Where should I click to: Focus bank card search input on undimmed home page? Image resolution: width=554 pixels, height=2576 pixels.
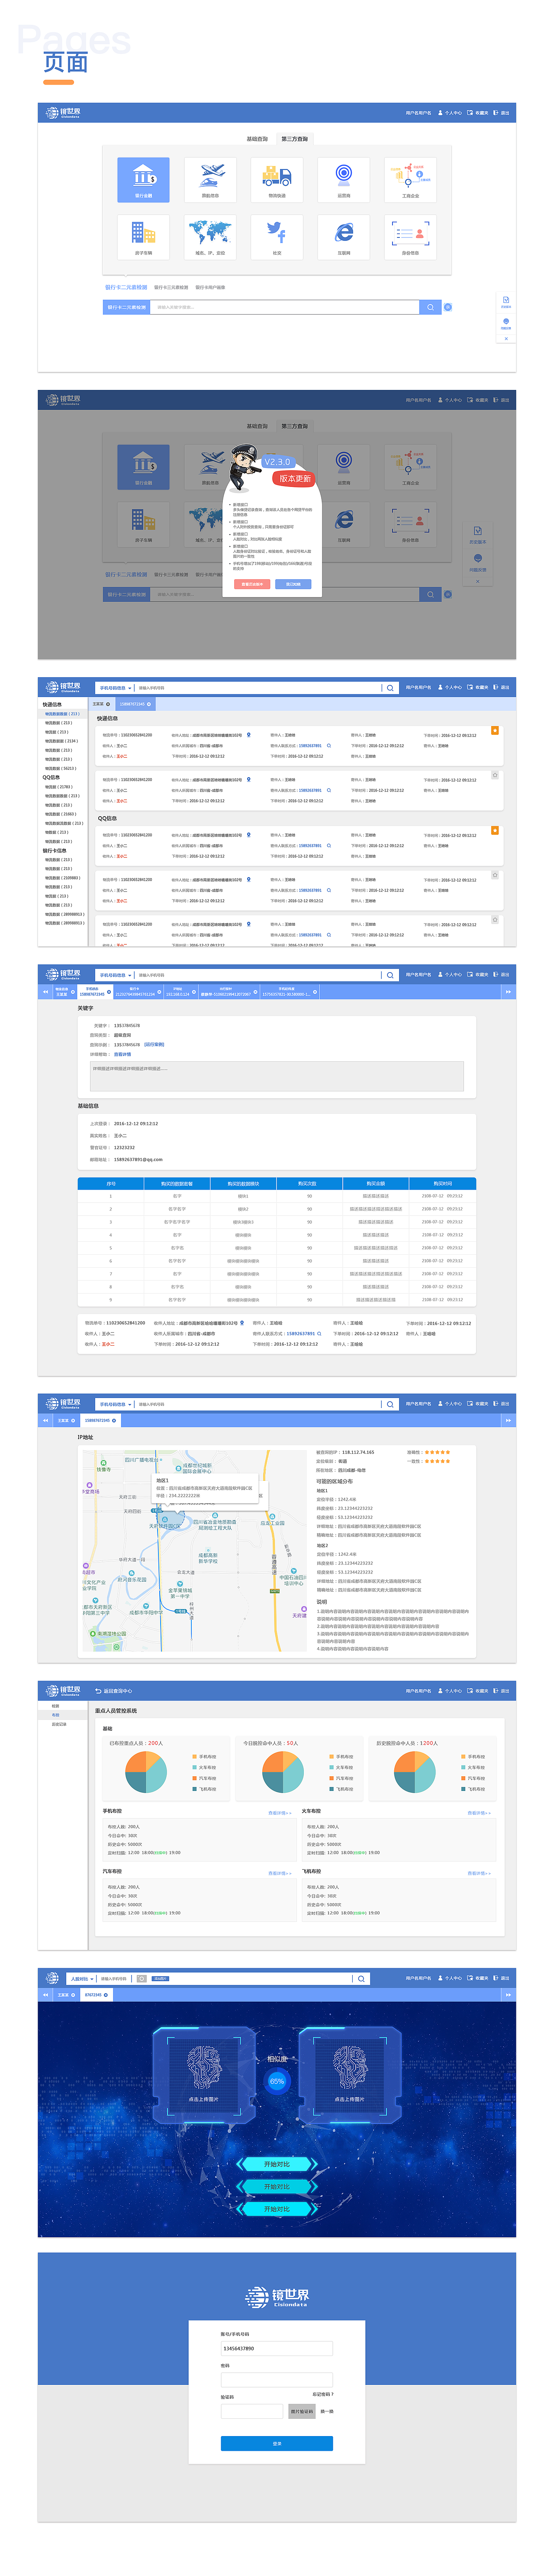(x=284, y=307)
